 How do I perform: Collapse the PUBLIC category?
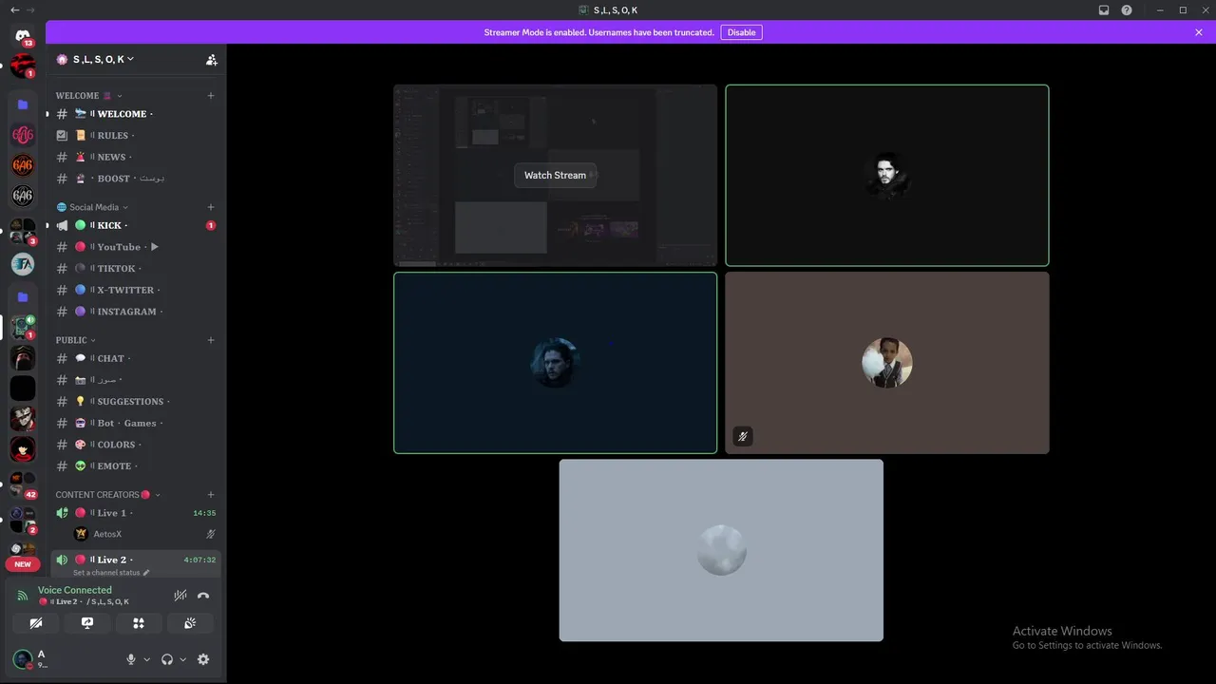pyautogui.click(x=76, y=340)
